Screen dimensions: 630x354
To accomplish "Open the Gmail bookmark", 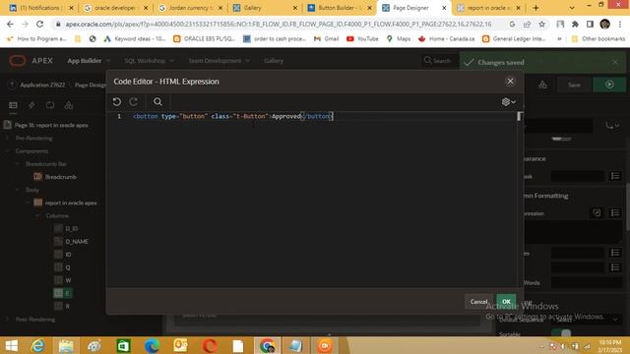I will (x=327, y=39).
